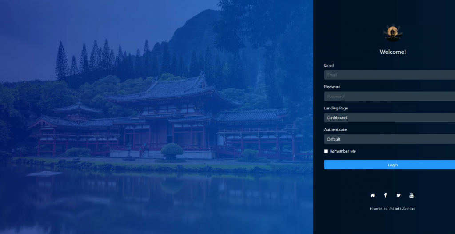
Task: Click the blue Login button
Action: click(389, 165)
